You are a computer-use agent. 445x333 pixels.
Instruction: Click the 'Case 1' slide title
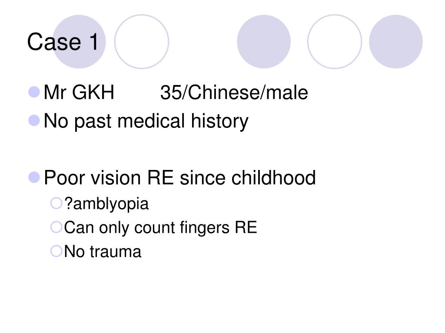(63, 42)
